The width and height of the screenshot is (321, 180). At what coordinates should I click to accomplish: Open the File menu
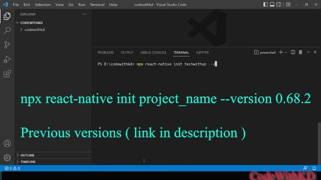pyautogui.click(x=16, y=4)
